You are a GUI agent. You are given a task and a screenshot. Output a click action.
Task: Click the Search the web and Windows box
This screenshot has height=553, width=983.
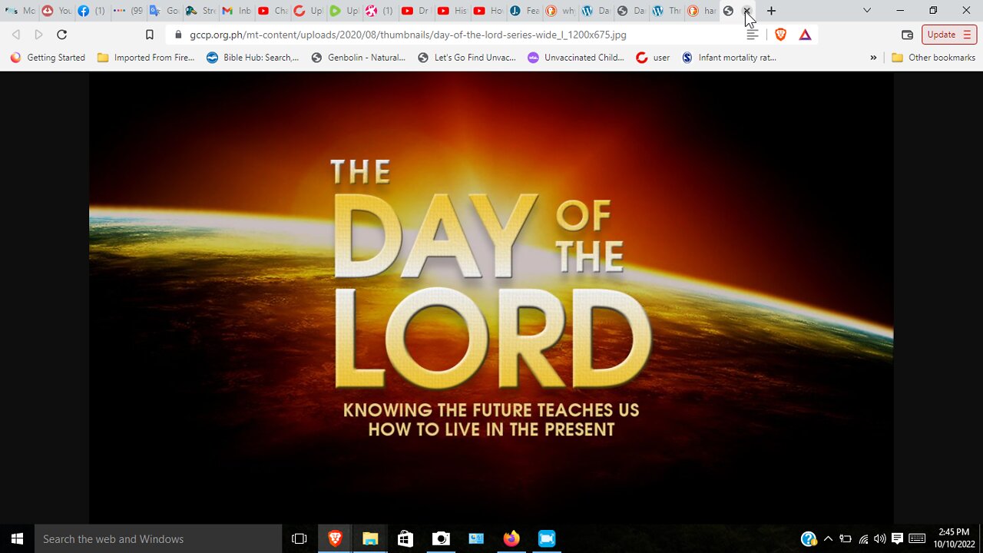(x=158, y=538)
